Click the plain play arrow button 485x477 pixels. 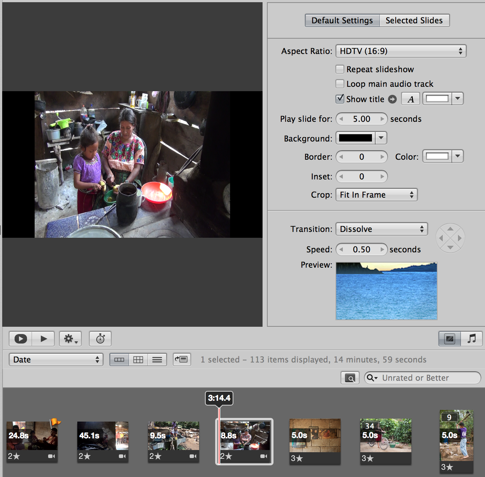(x=43, y=339)
